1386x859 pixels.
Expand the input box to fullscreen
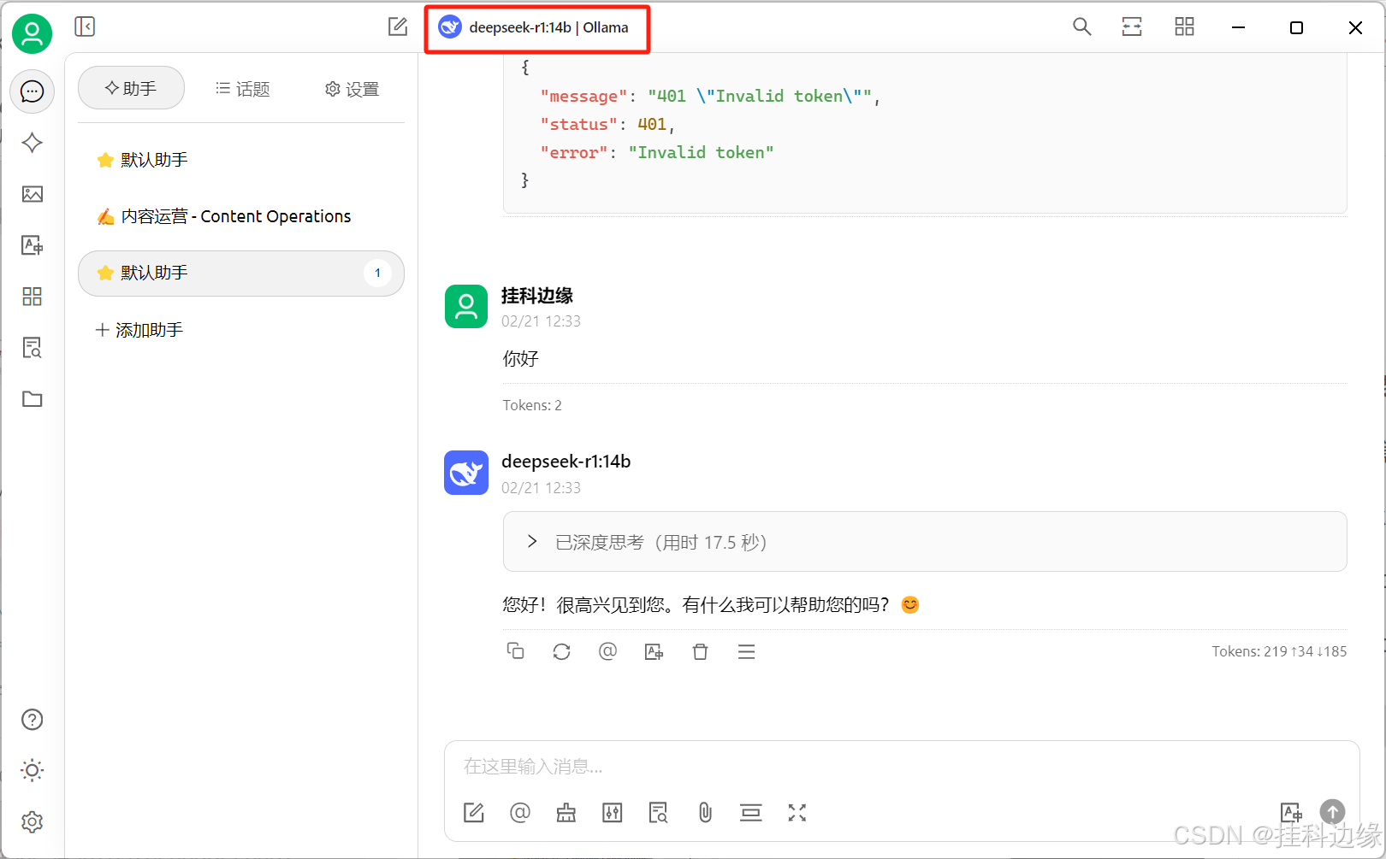(x=797, y=813)
